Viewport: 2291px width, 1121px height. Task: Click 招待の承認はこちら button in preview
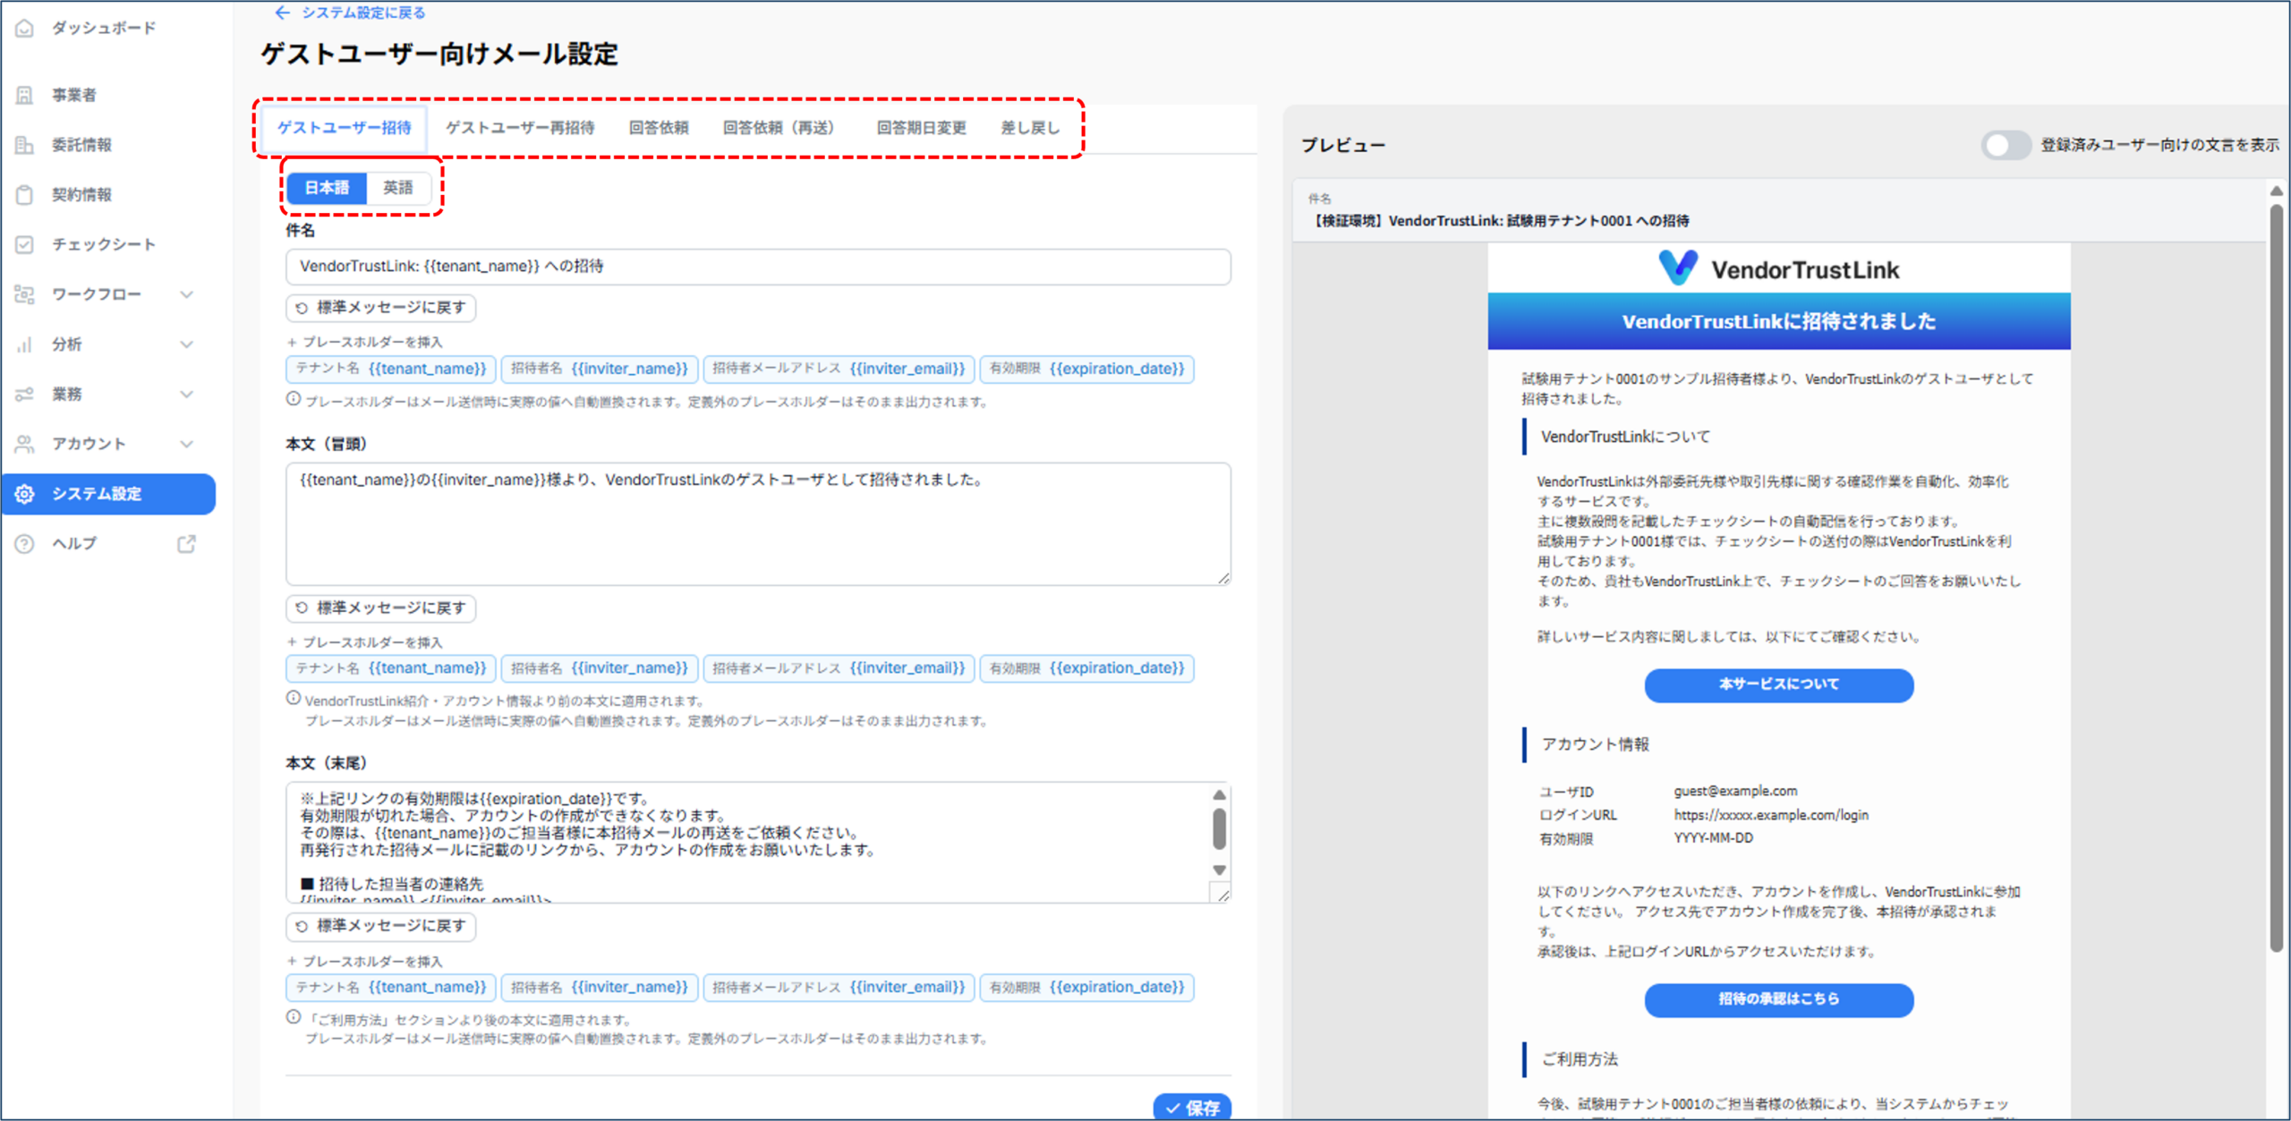(x=1778, y=999)
